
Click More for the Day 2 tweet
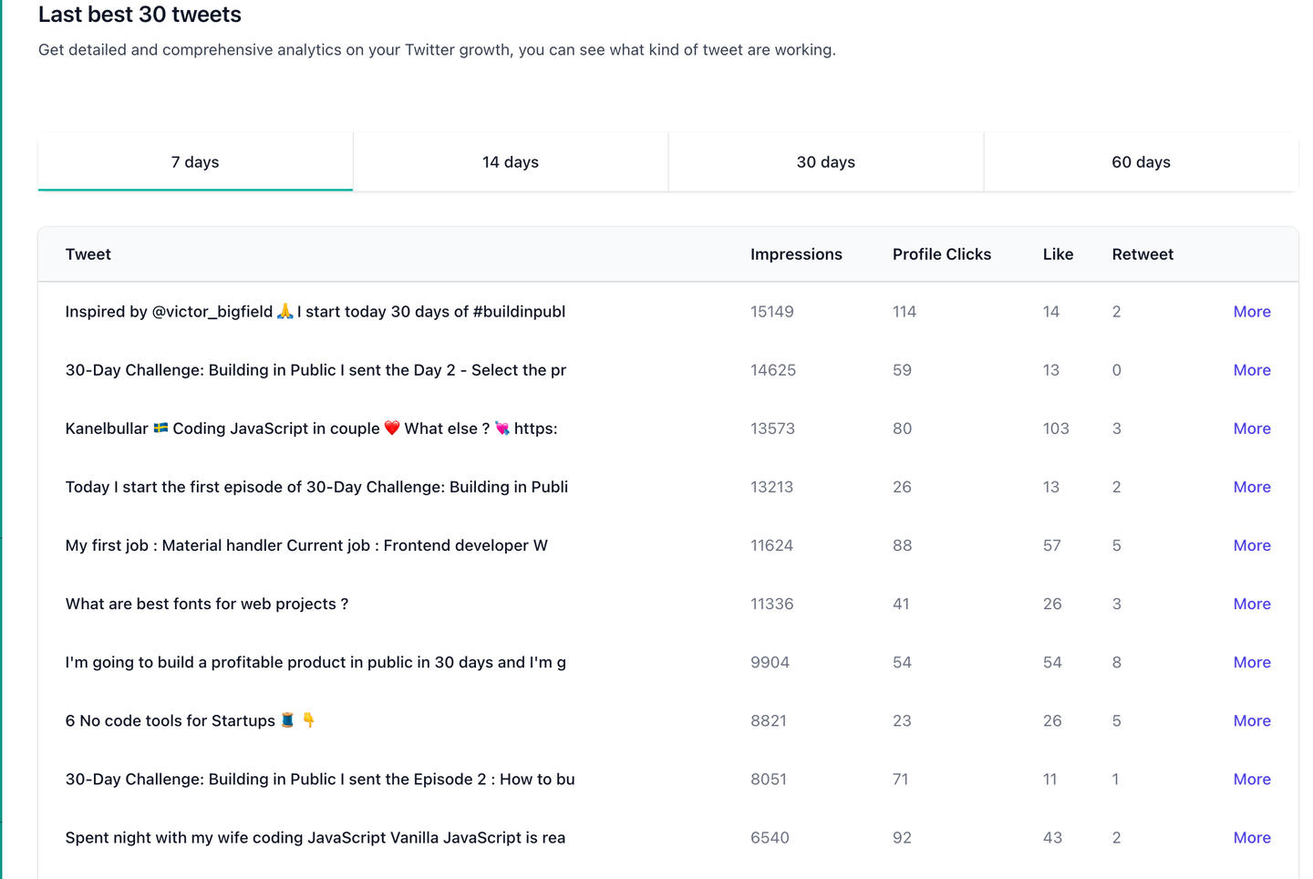(1252, 370)
